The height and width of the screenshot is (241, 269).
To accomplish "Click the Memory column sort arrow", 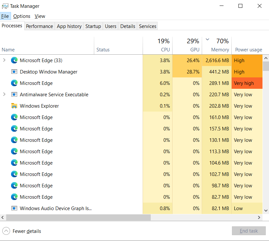I will 207,39.
